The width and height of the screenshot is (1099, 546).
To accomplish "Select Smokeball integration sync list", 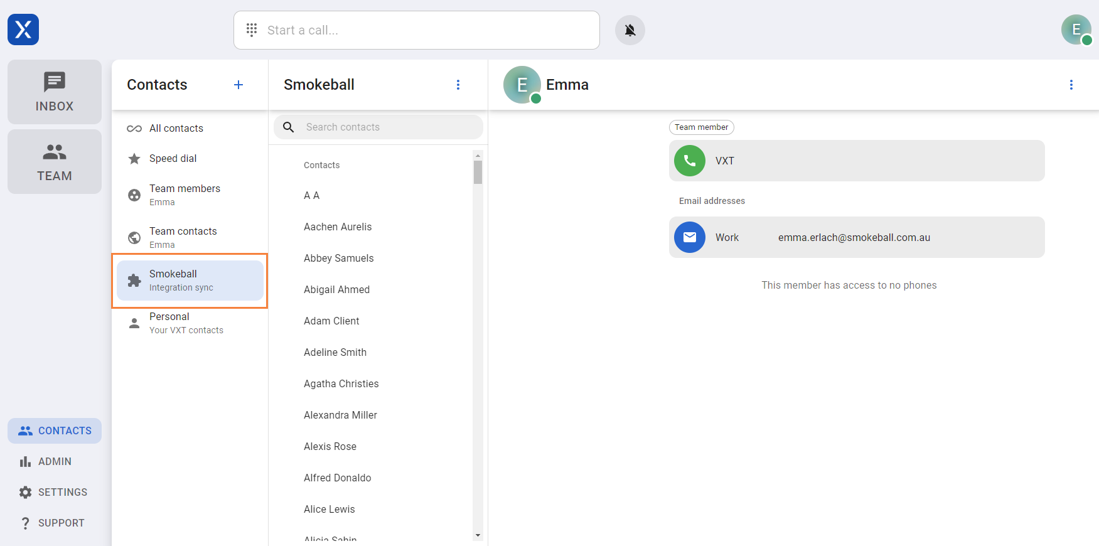I will (190, 280).
